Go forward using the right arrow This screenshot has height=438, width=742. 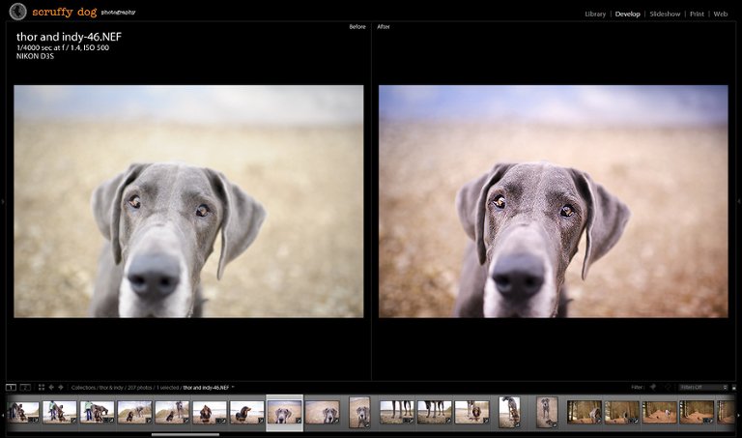61,387
